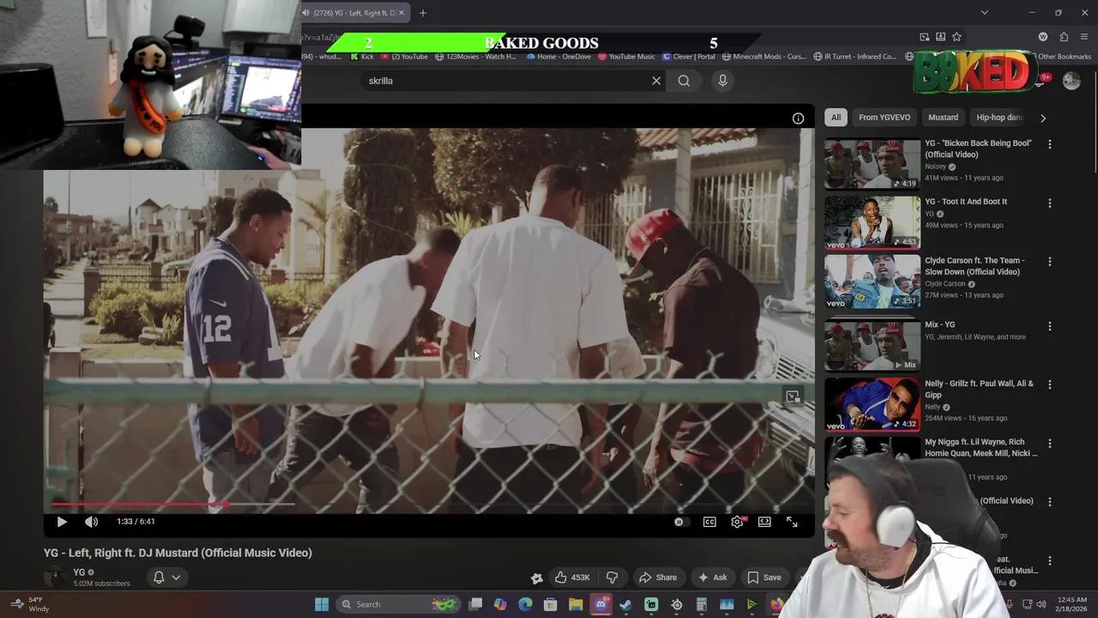Screen dimensions: 1098x618
Task: Open the YG channel avatar
Action: pos(56,578)
